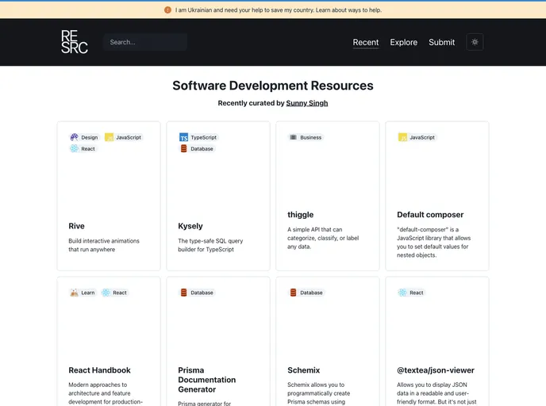
Task: Click the Database icon on Prisma Documentation Generator card
Action: pos(183,293)
